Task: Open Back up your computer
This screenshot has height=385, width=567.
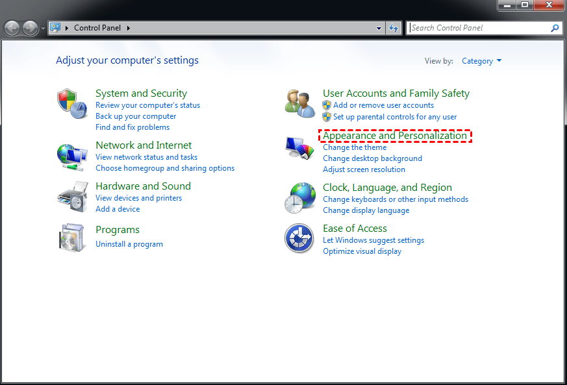Action: [x=136, y=116]
